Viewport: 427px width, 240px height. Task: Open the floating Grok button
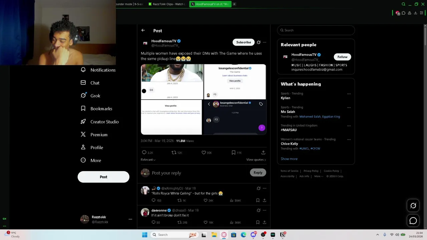(413, 206)
